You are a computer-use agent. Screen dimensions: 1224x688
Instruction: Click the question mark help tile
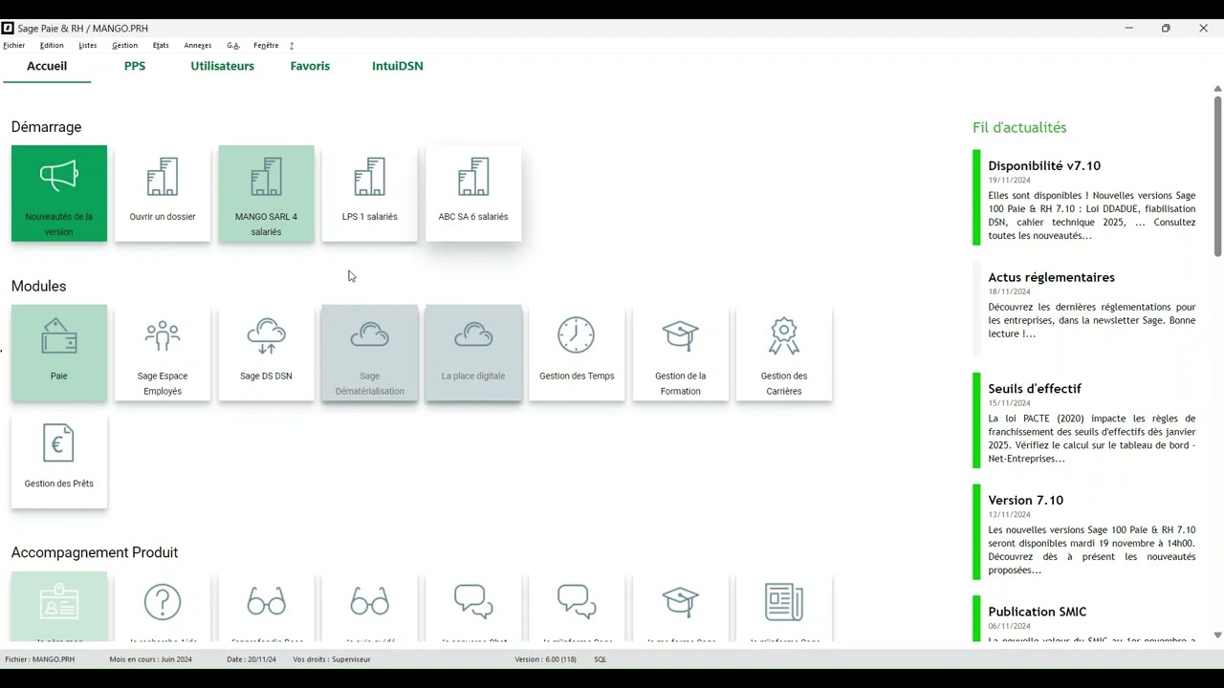(x=163, y=607)
